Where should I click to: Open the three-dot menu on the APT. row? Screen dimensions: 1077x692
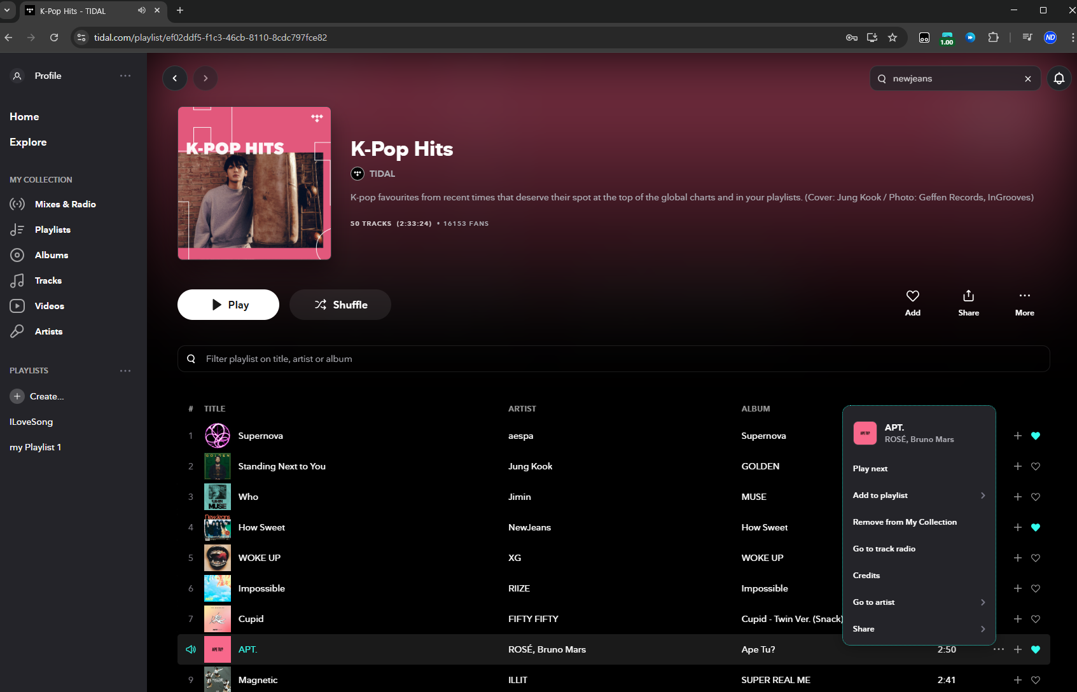[999, 649]
